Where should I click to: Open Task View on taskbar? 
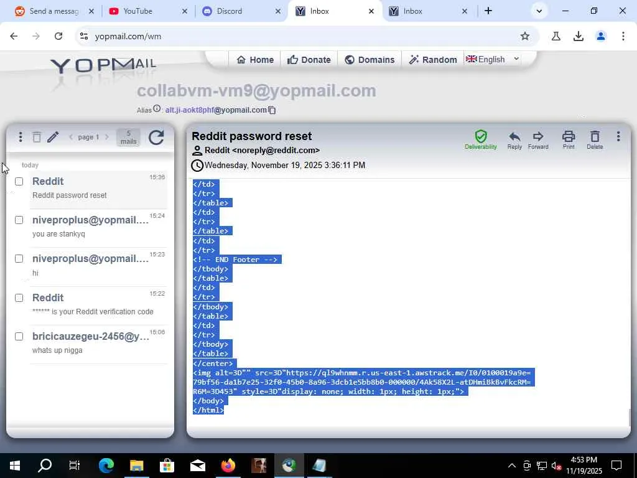pos(75,466)
